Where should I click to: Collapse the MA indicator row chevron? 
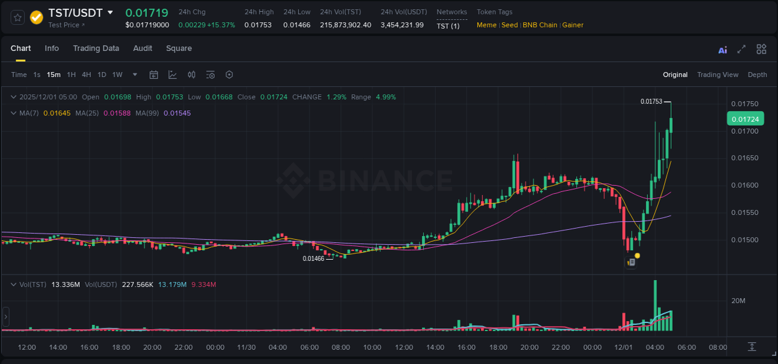[14, 114]
